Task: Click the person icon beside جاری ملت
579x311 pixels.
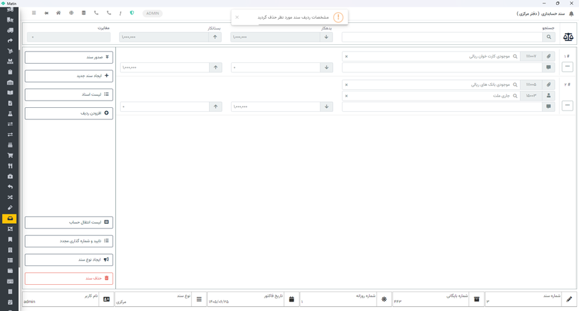Action: click(x=549, y=96)
